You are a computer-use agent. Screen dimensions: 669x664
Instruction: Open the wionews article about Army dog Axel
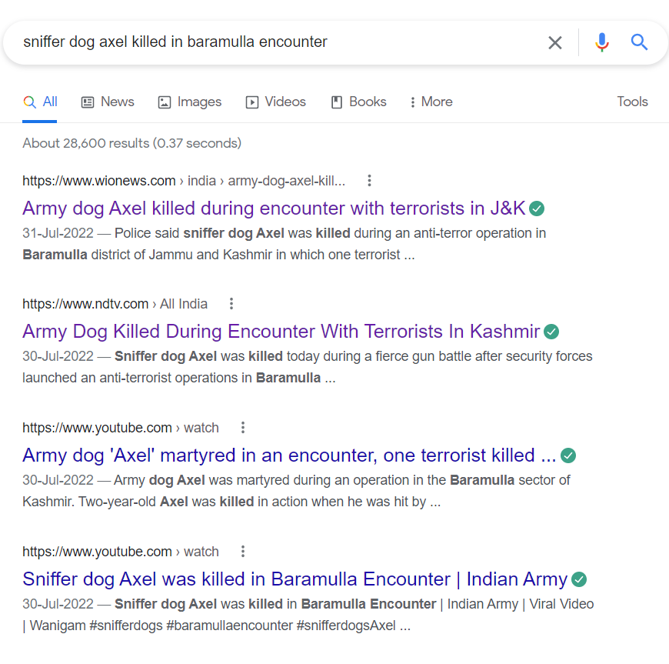[268, 208]
